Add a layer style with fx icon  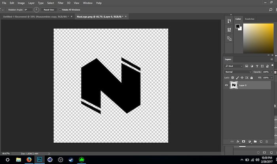pos(238,142)
